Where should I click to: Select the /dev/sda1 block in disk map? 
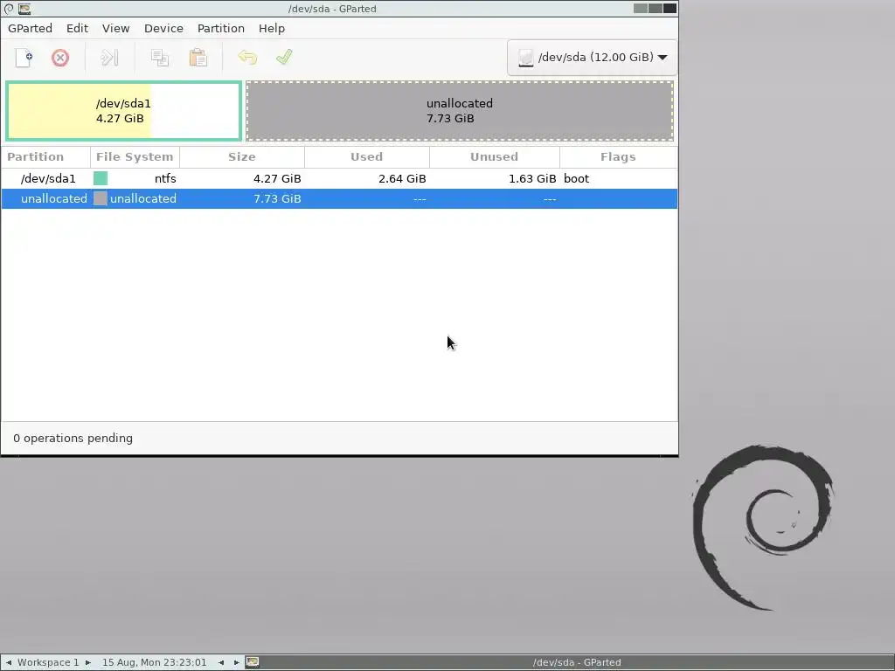(124, 111)
